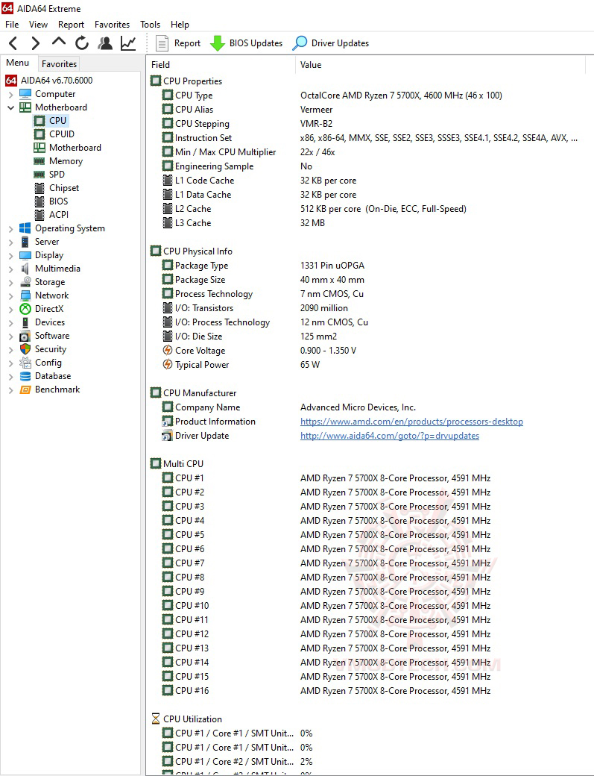
Task: Click the Report toolbar button
Action: click(178, 43)
